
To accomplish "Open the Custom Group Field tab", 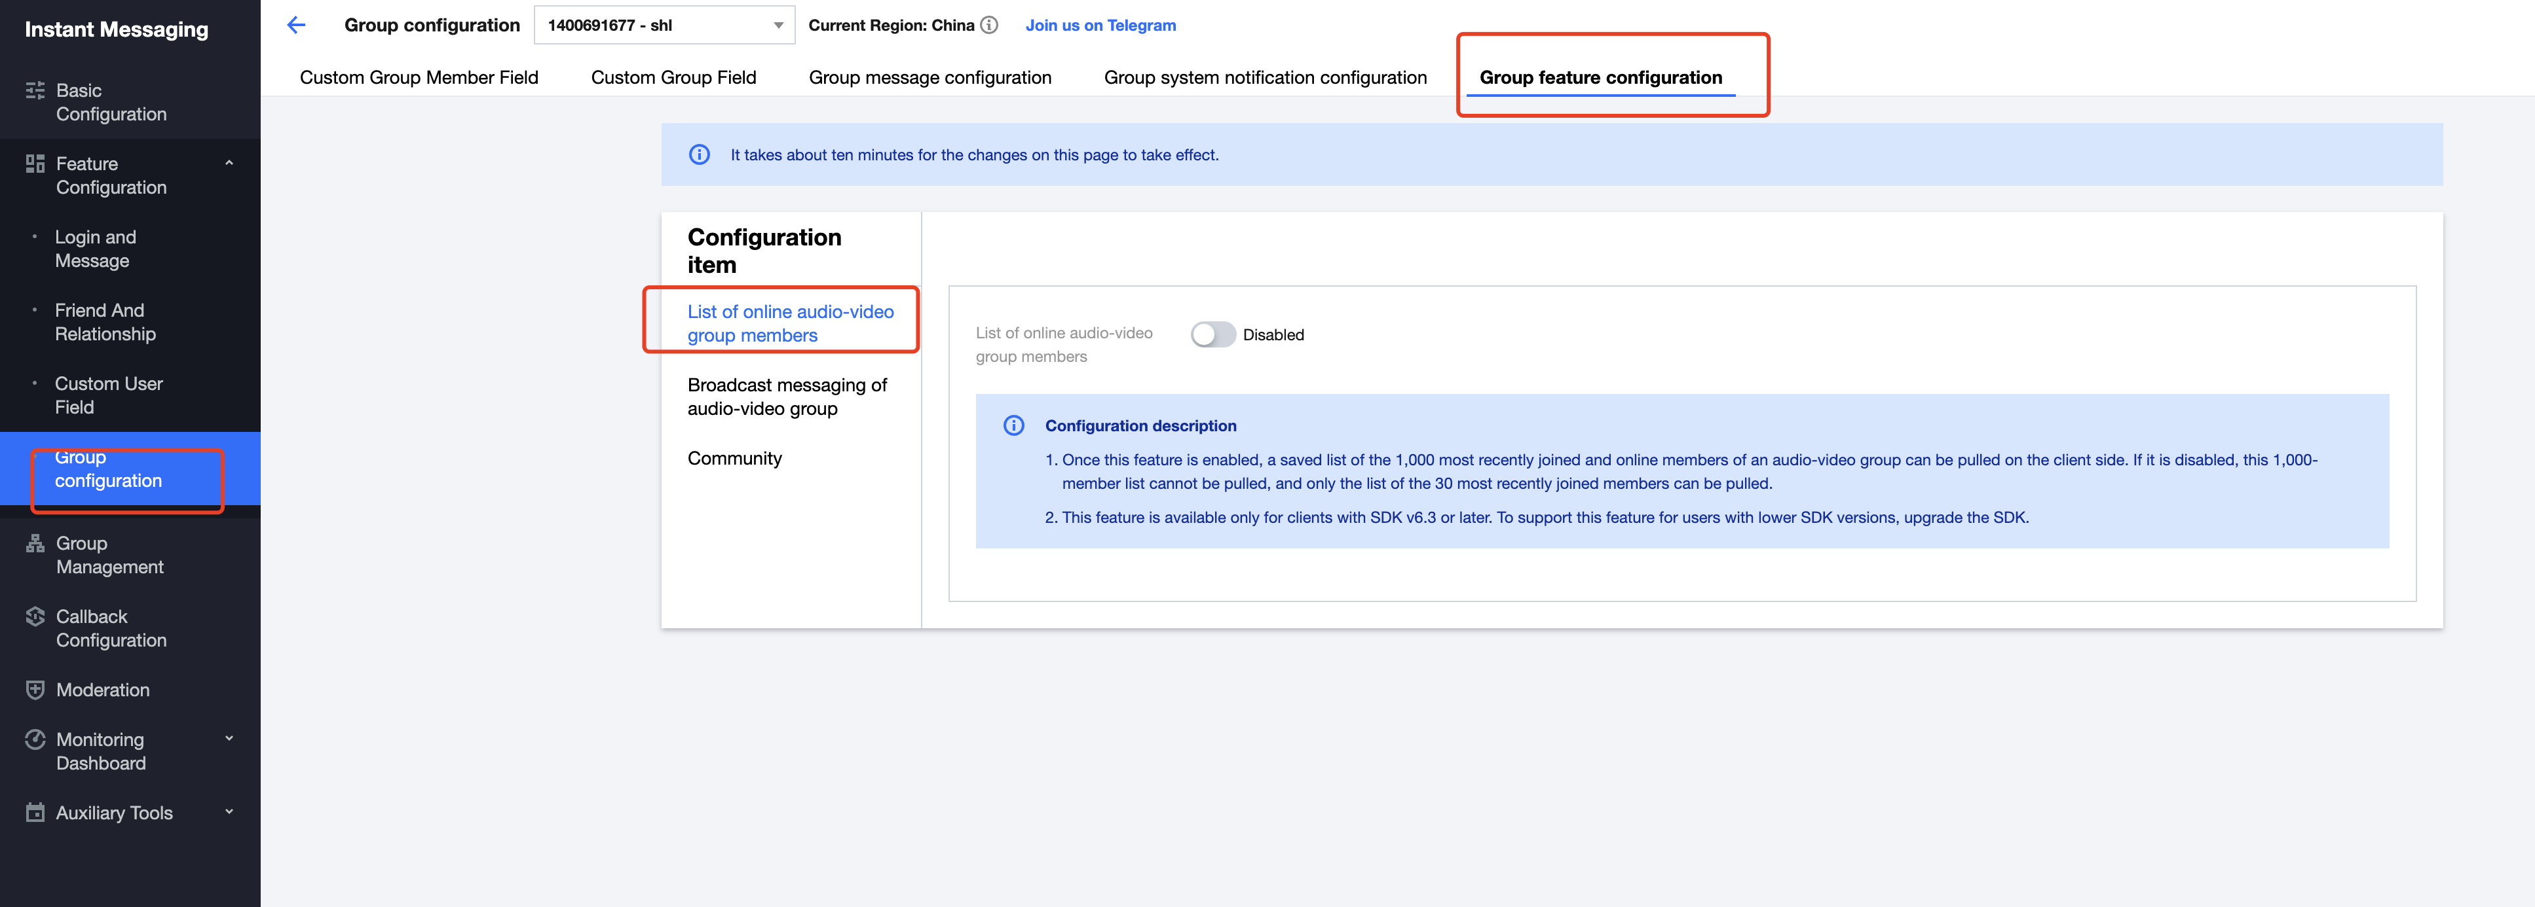I will point(673,78).
